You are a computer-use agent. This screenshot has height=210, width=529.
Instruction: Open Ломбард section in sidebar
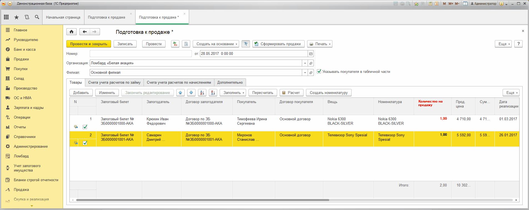[x=21, y=156]
